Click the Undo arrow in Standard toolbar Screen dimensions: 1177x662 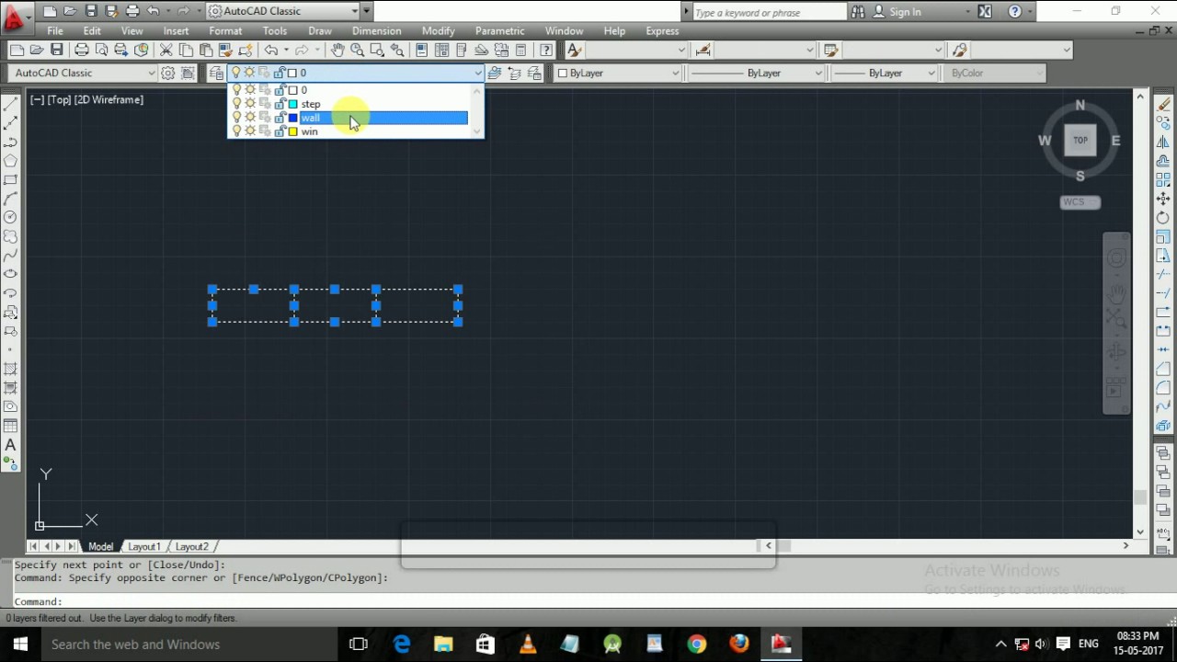pos(270,50)
